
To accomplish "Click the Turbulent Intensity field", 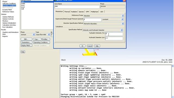I will click(x=114, y=34).
